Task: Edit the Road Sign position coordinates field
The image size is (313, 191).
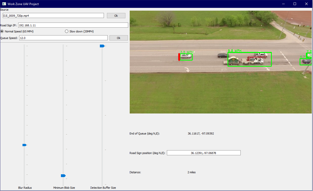Action: [204, 153]
